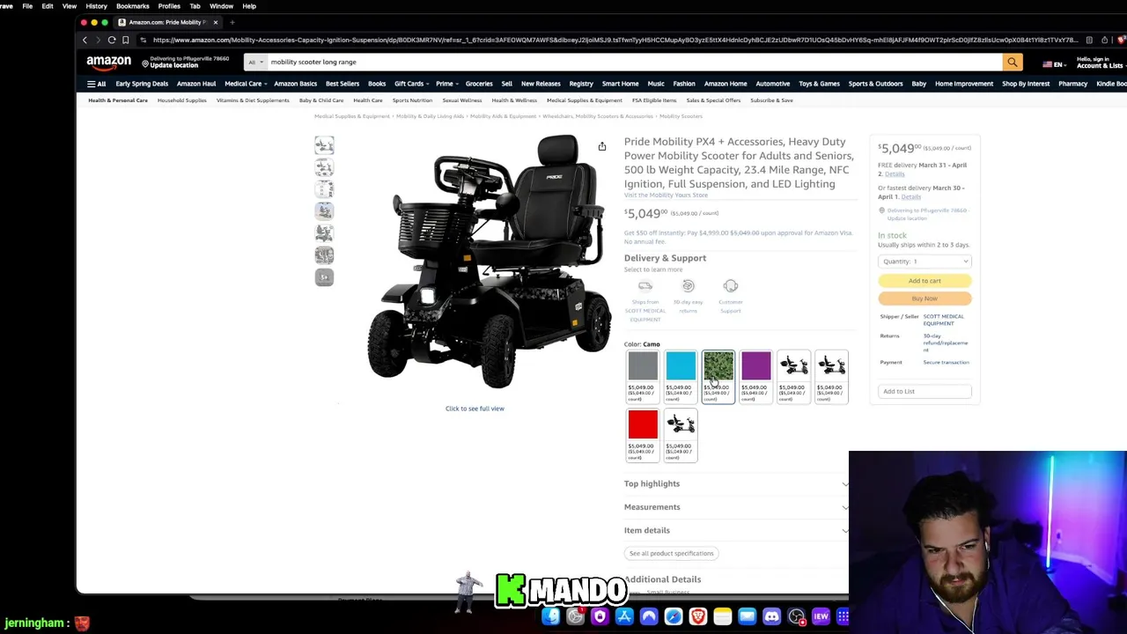Expand the Top highlights section
1127x634 pixels.
[736, 483]
